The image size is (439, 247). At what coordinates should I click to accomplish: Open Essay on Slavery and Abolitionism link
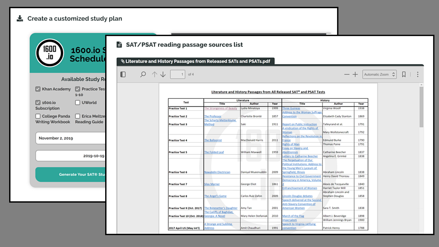tap(295, 150)
